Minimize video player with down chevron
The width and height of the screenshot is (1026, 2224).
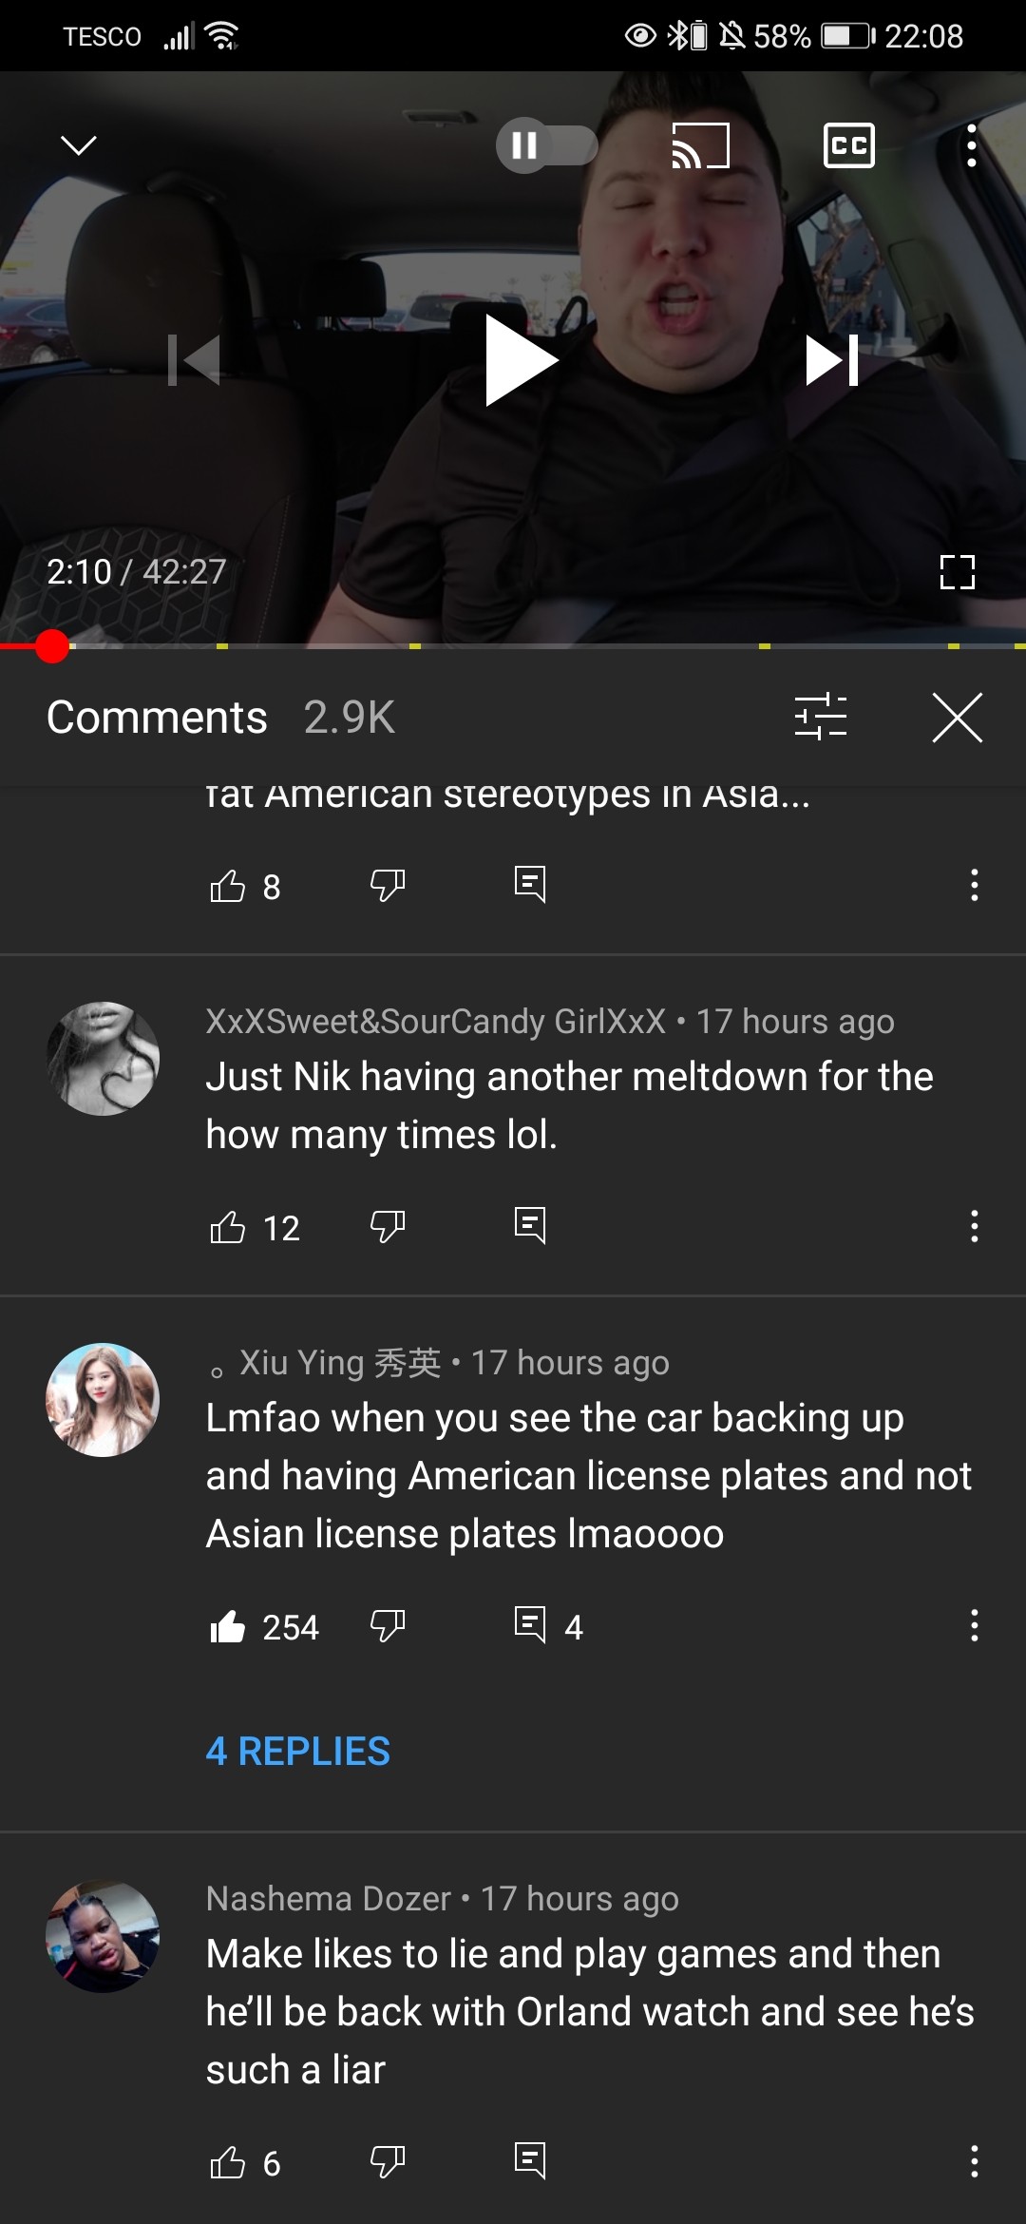[79, 145]
